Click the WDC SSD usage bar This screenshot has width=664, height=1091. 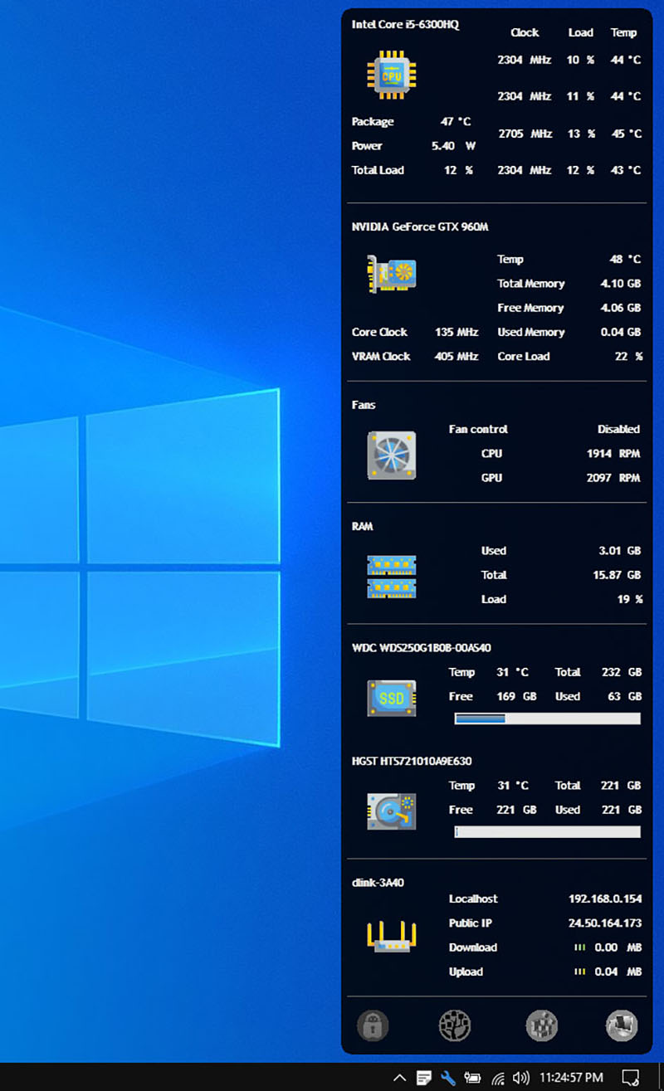pos(547,718)
